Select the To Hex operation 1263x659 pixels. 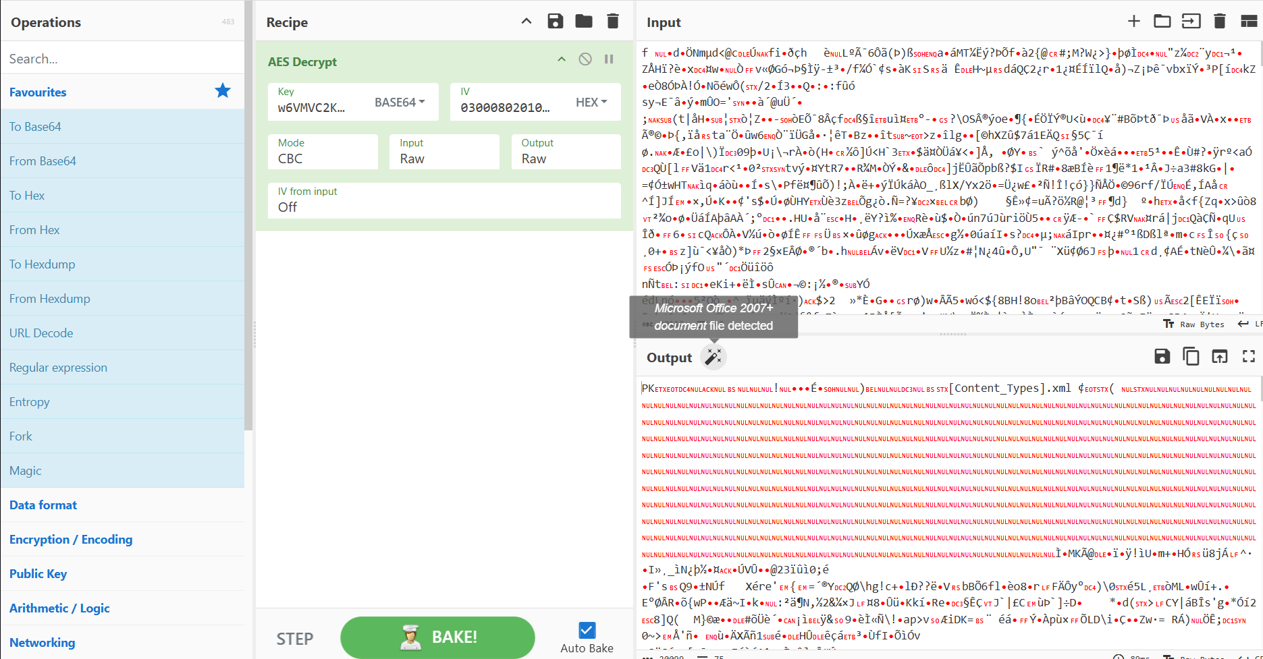click(122, 195)
